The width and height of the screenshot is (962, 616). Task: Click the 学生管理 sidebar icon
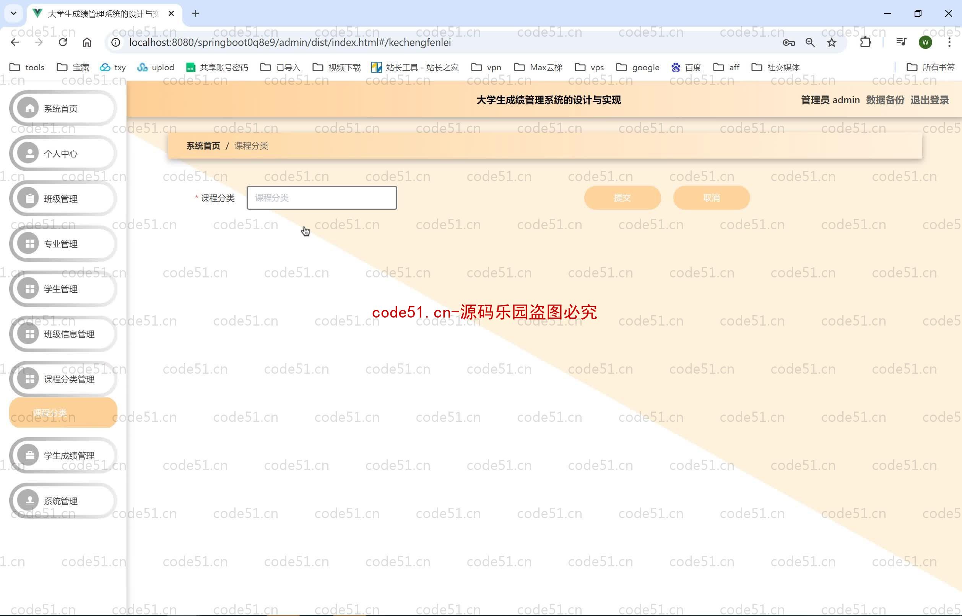28,289
